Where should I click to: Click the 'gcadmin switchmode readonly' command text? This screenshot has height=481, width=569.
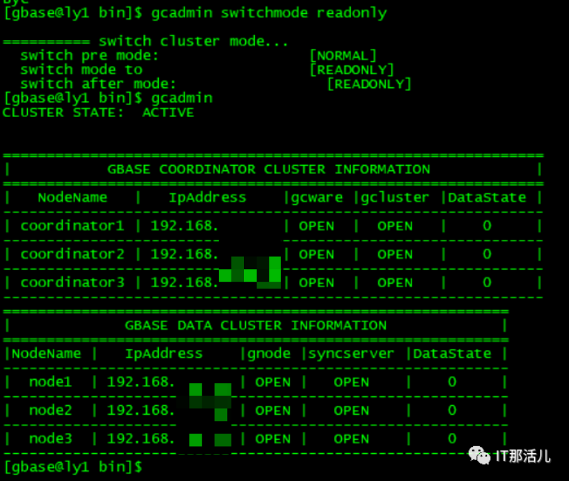269,13
